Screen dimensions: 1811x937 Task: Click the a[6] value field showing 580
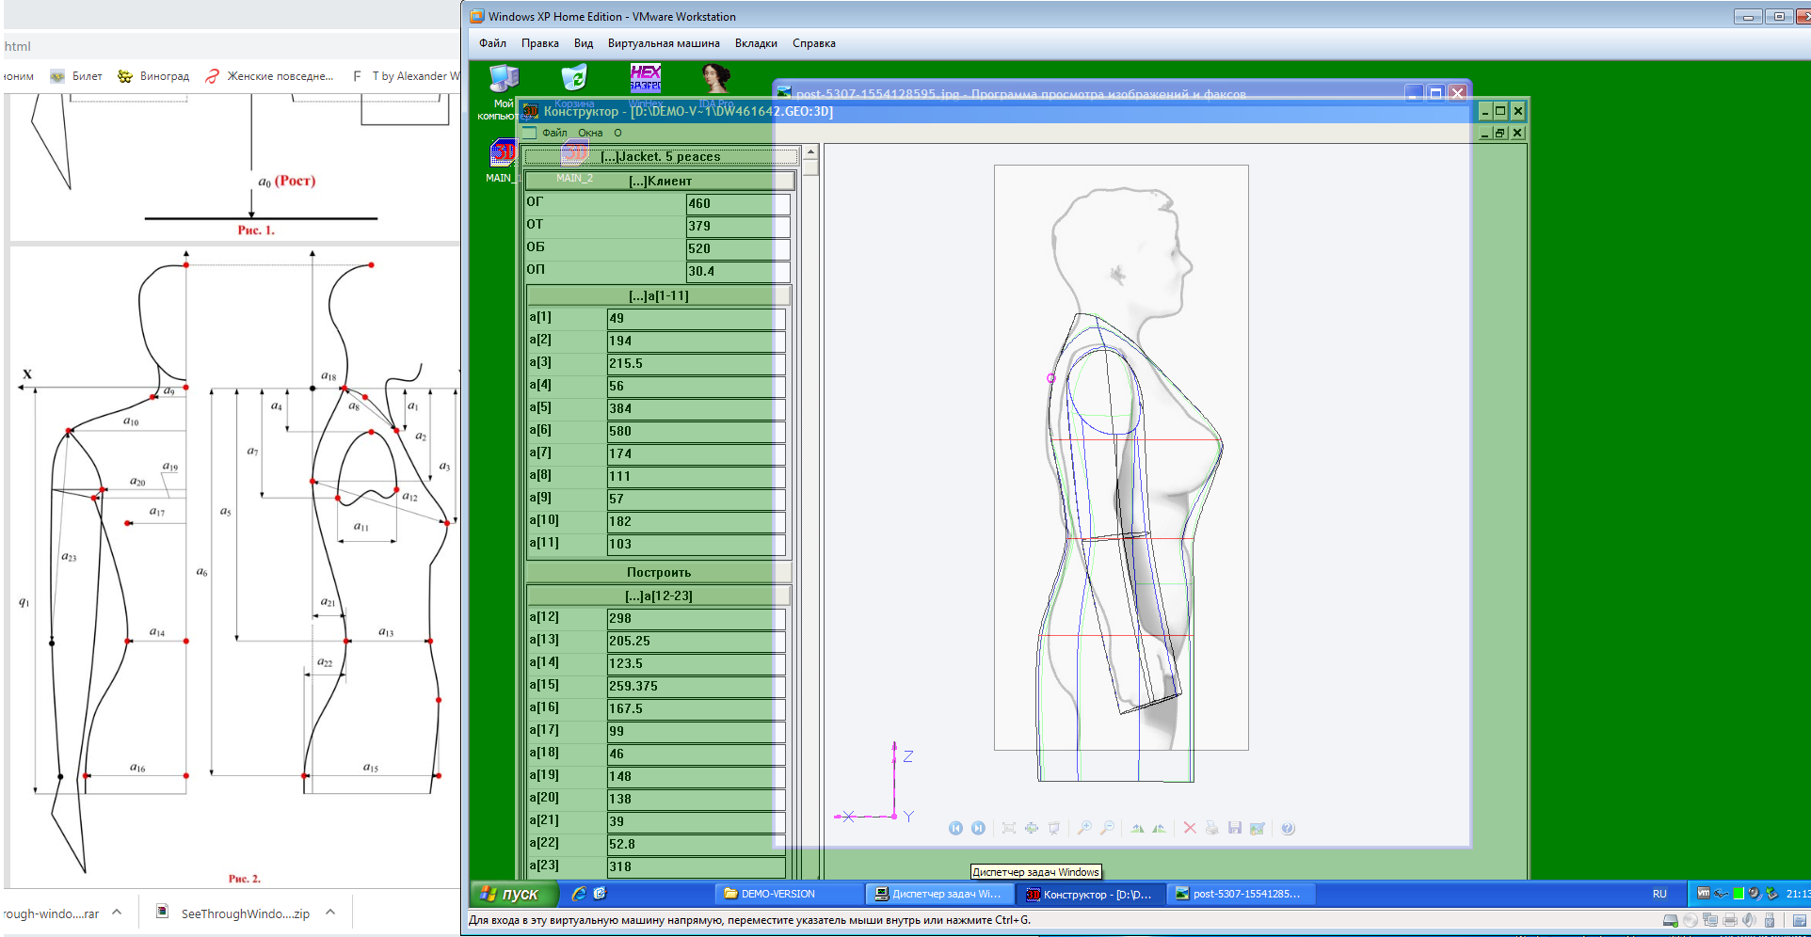click(x=695, y=432)
